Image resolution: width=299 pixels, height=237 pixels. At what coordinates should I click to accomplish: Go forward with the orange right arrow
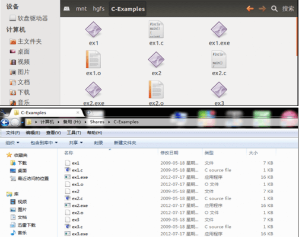(x=262, y=9)
